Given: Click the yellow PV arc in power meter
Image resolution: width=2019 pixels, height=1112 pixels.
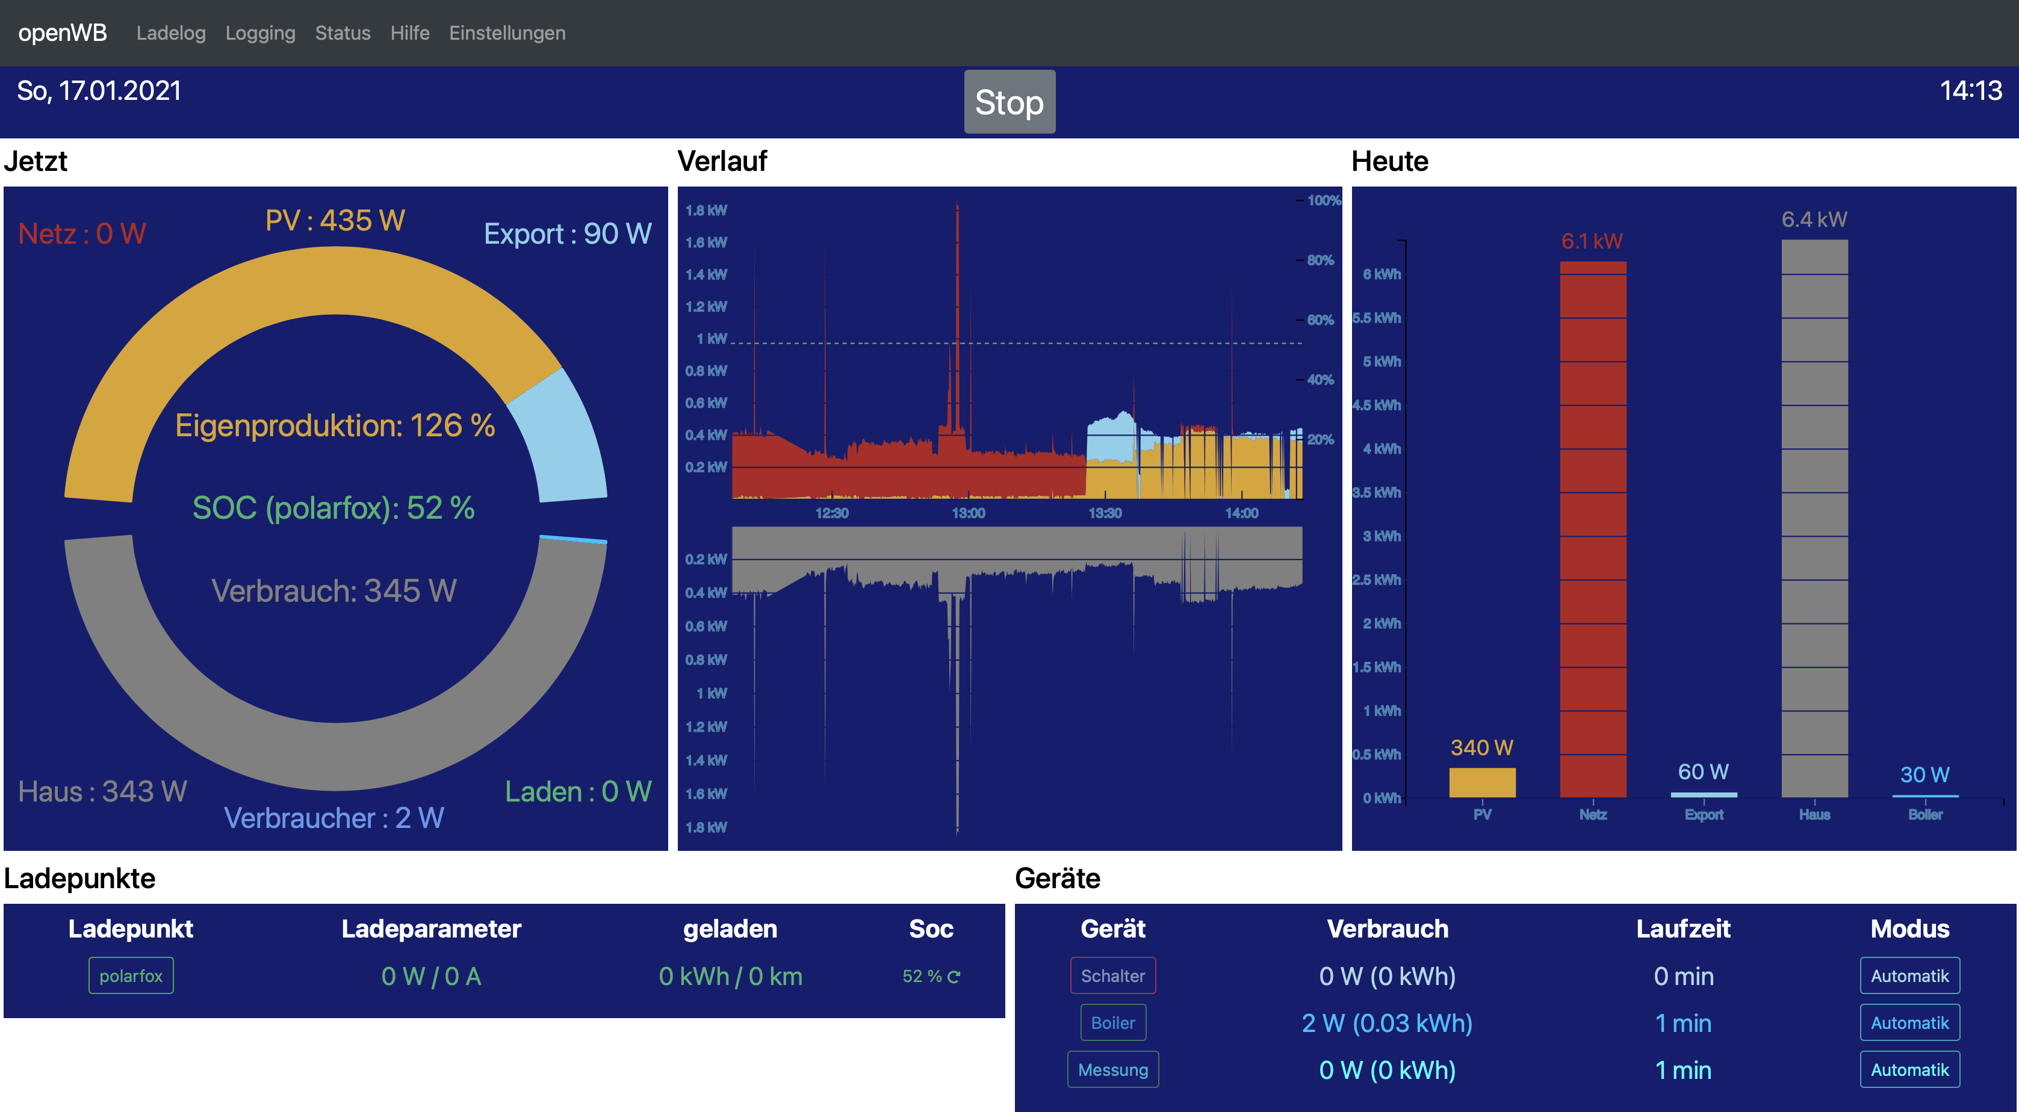Looking at the screenshot, I should click(314, 282).
